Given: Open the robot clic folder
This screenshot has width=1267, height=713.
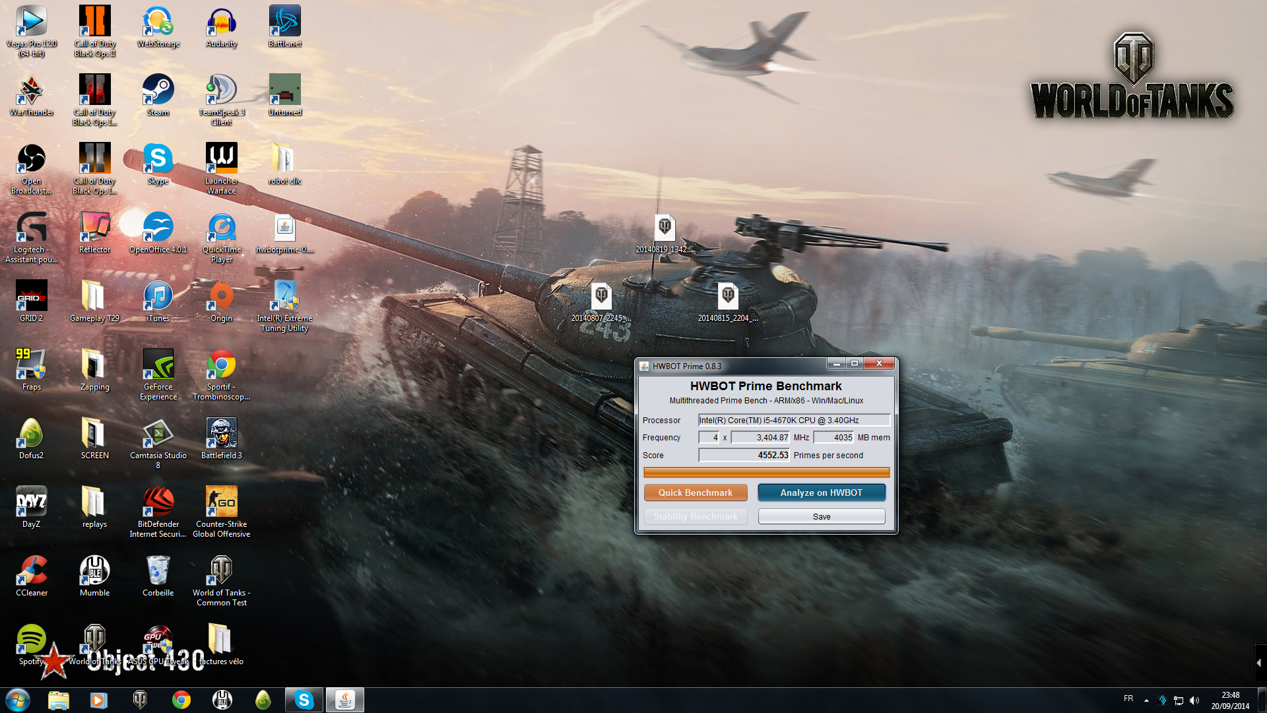Looking at the screenshot, I should point(285,164).
